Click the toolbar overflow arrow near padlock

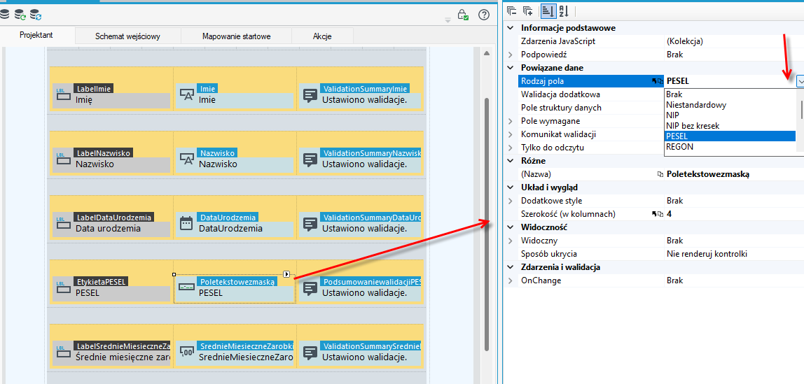coord(448,20)
